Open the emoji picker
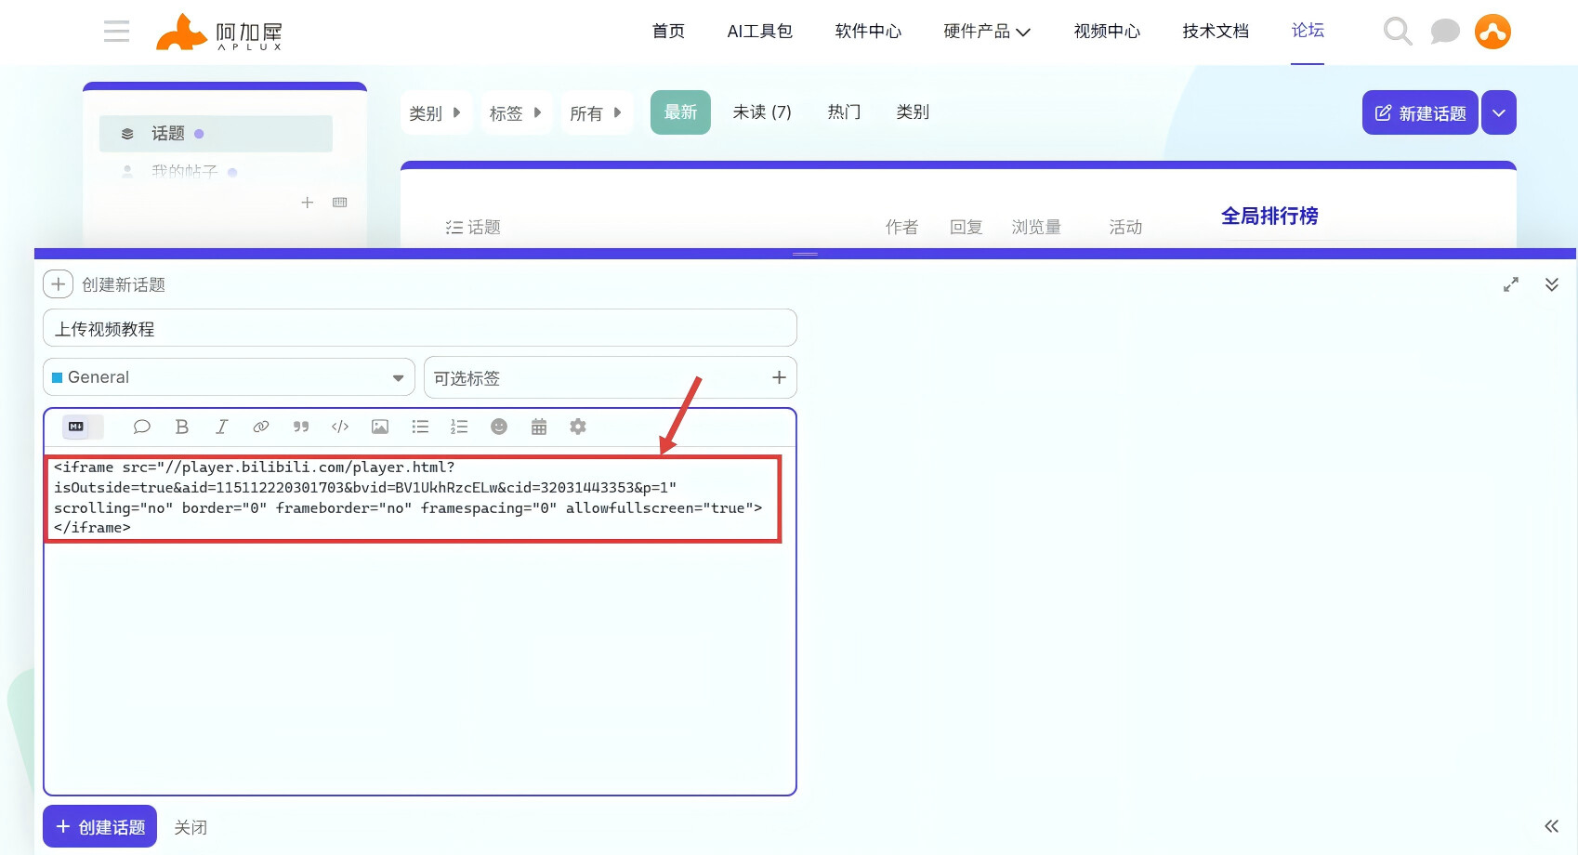The height and width of the screenshot is (855, 1578). (499, 427)
